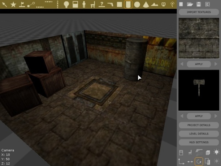Select the horizontal scale arrows tool

(x=190, y=162)
